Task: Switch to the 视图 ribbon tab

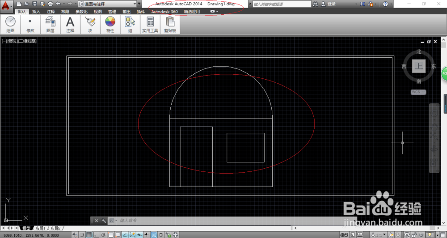Action: (x=98, y=12)
